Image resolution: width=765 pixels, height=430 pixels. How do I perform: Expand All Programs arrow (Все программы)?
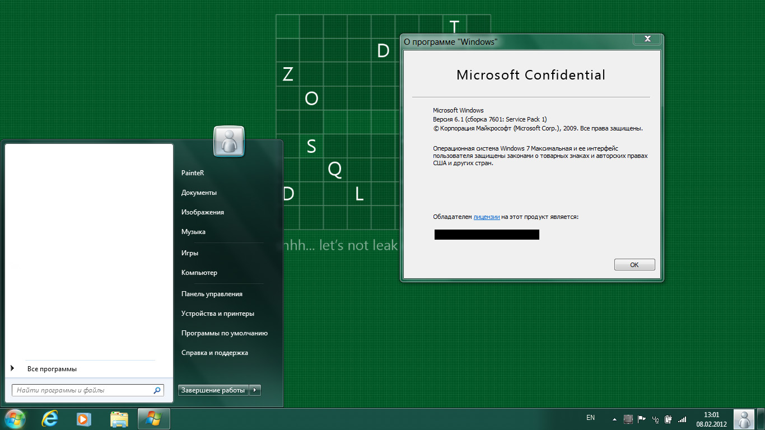tap(13, 368)
